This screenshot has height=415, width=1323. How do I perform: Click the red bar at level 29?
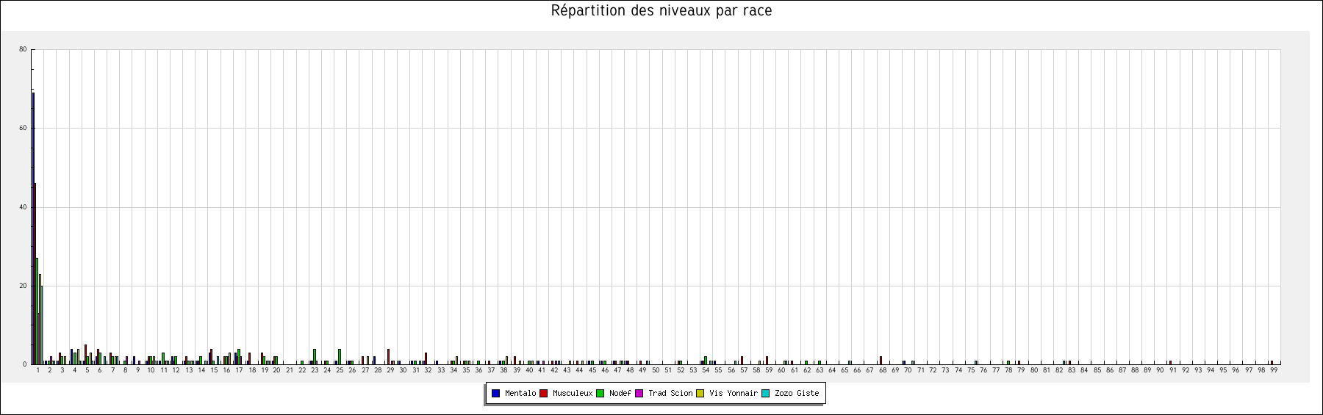point(388,357)
